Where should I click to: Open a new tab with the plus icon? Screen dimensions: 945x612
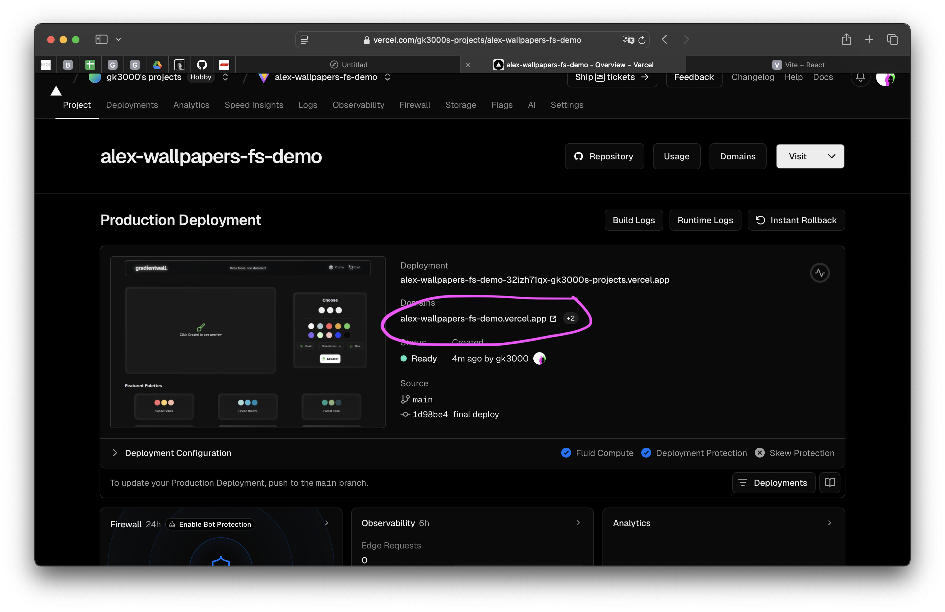pyautogui.click(x=869, y=39)
